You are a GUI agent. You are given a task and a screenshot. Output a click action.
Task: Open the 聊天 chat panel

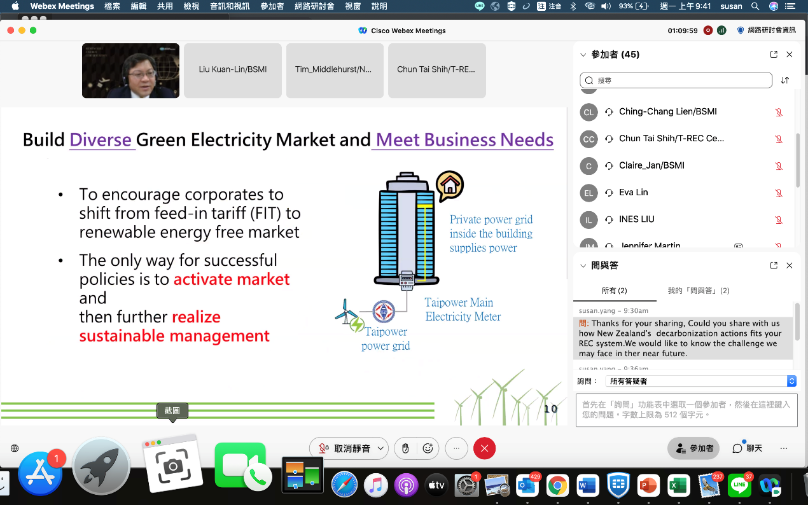pyautogui.click(x=747, y=448)
